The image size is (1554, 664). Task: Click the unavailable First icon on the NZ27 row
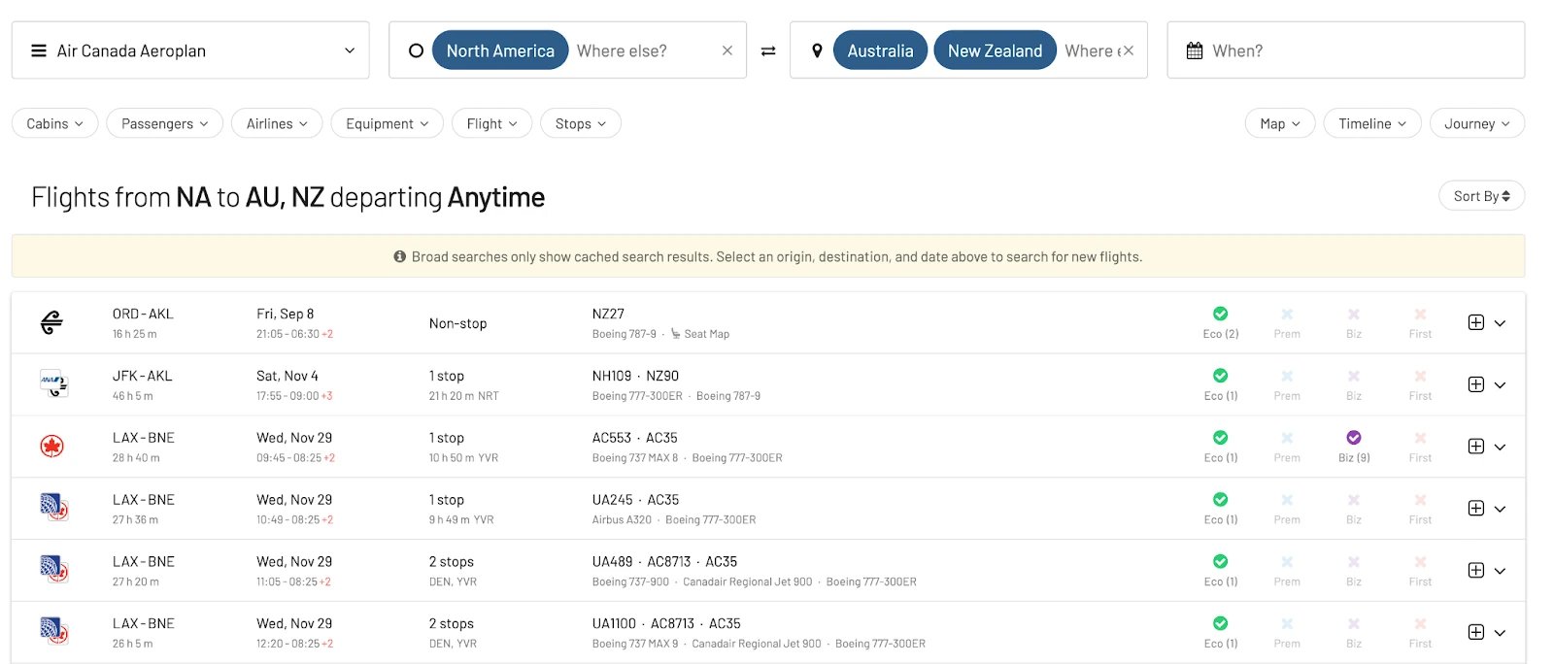pyautogui.click(x=1420, y=314)
